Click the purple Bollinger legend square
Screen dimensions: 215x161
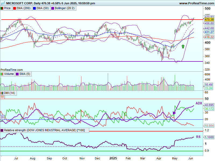pos(53,8)
